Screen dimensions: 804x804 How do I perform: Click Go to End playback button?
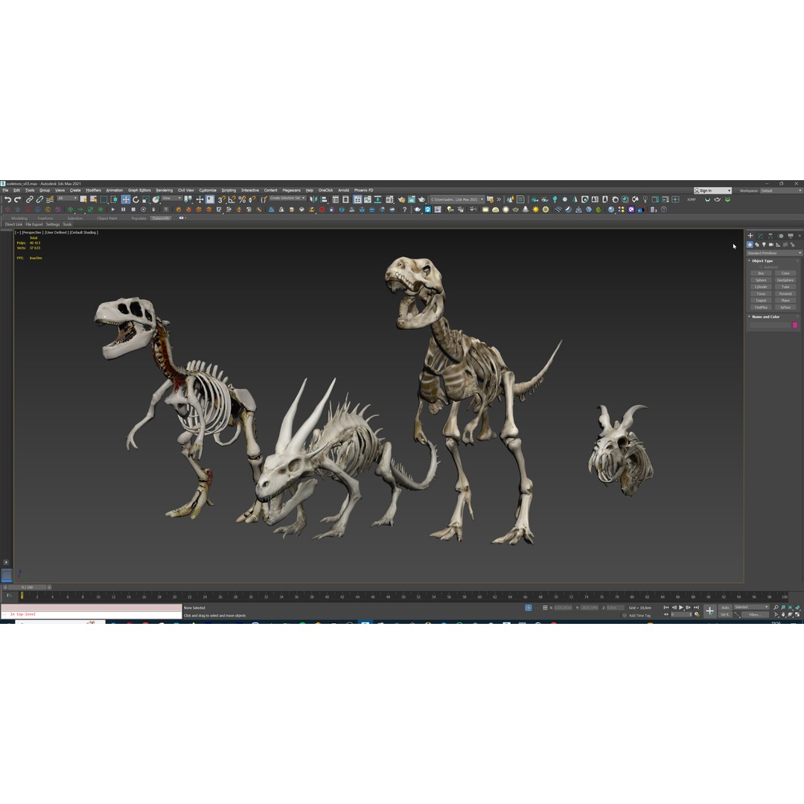coord(696,607)
